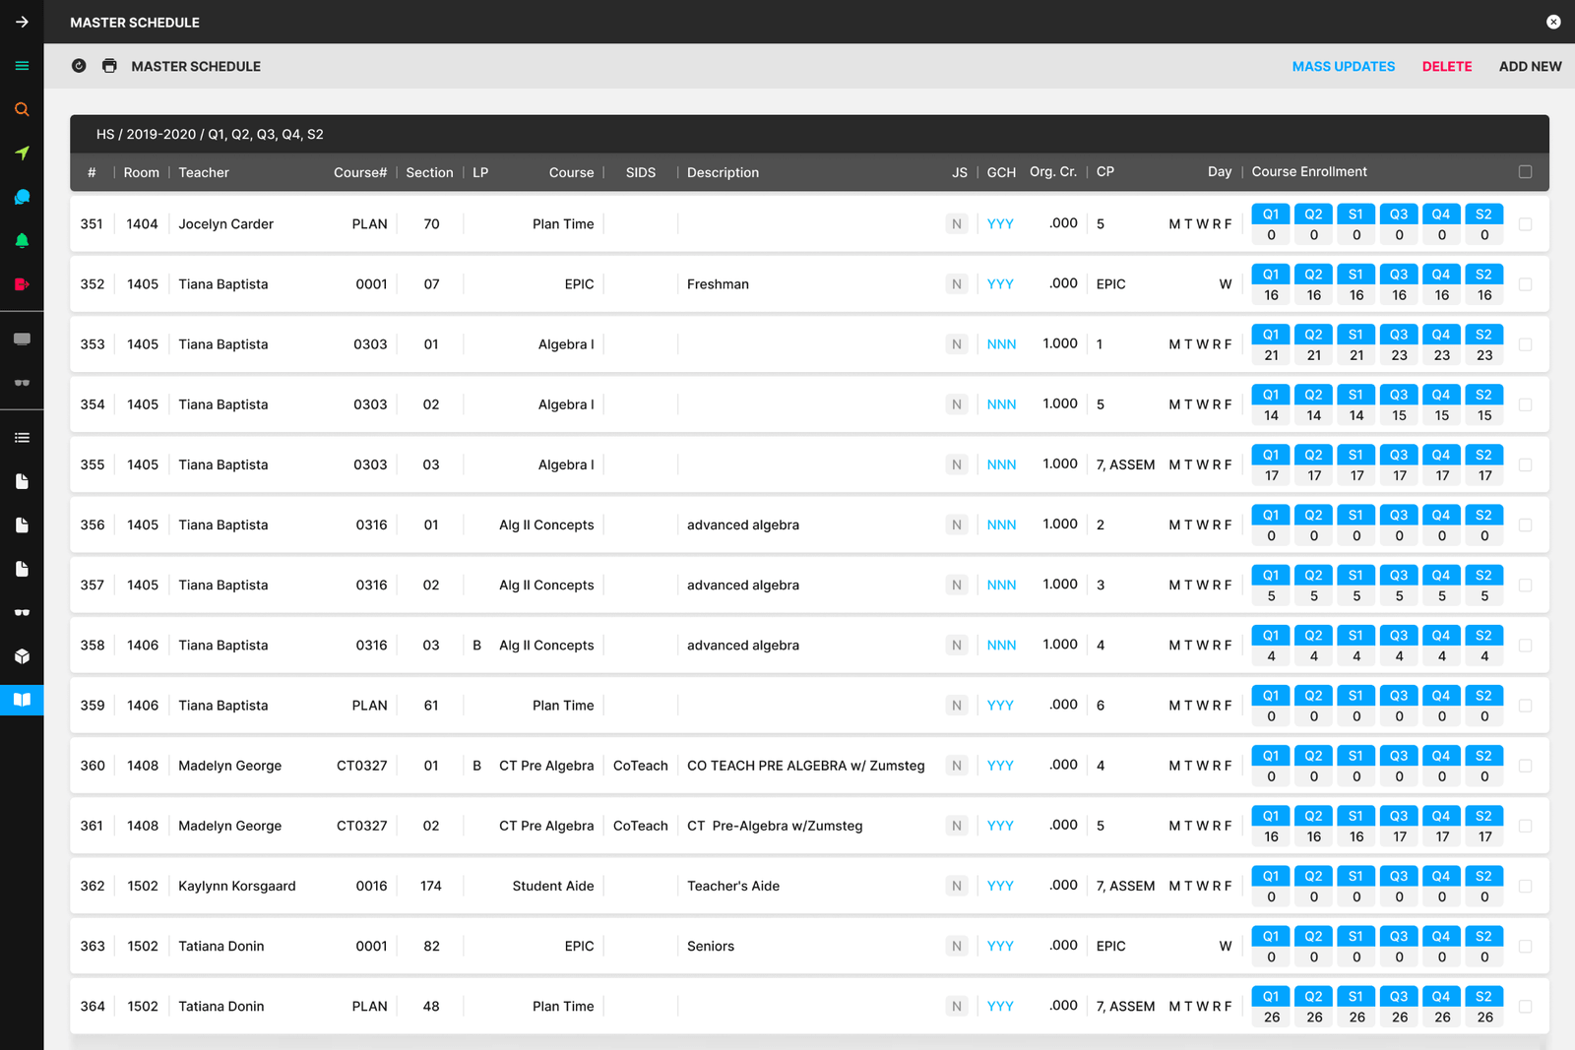Screen dimensions: 1575x1050
Task: Click the orange search icon in sidebar
Action: tap(22, 109)
